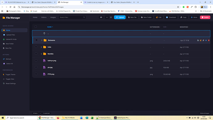This screenshot has width=213, height=120.
Task: Tick the PTS1.png checkbox
Action: coord(36,74)
